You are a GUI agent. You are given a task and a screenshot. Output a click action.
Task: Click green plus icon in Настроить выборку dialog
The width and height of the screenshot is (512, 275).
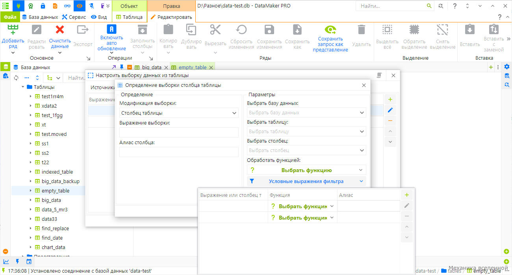pyautogui.click(x=390, y=99)
